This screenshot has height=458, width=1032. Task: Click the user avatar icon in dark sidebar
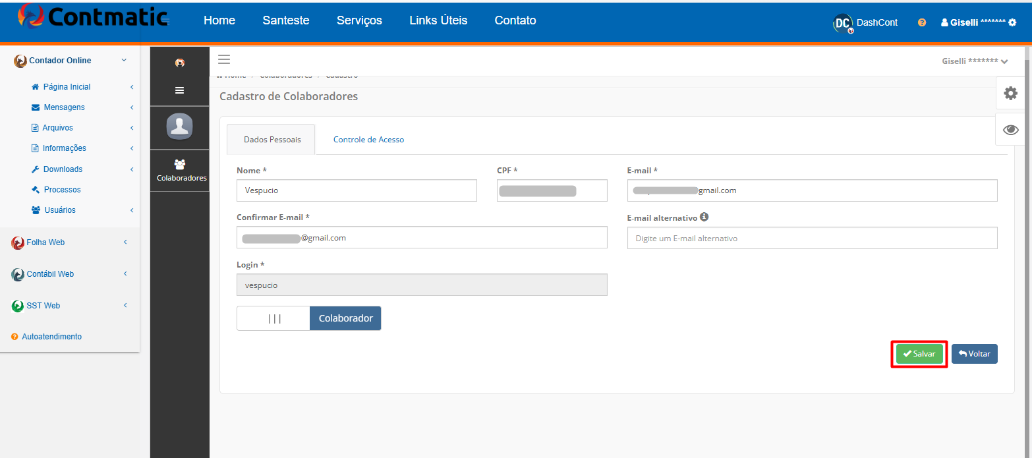coord(180,127)
